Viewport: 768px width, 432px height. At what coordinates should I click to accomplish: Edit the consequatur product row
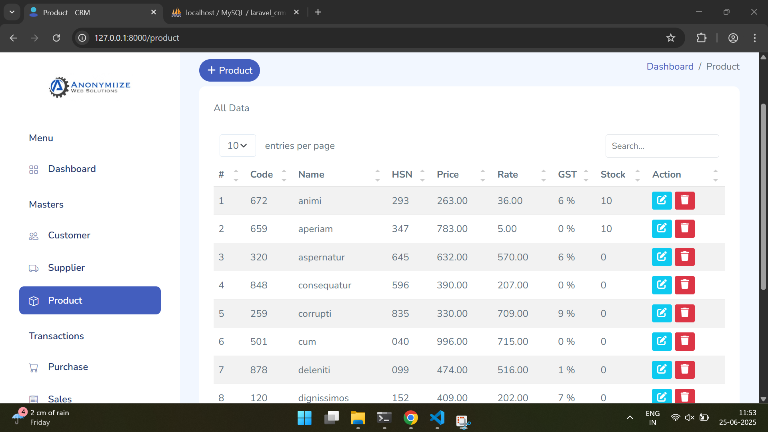662,285
